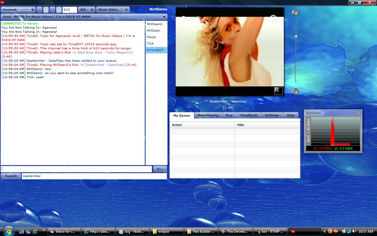Click the Send button beside chat input

point(160,169)
